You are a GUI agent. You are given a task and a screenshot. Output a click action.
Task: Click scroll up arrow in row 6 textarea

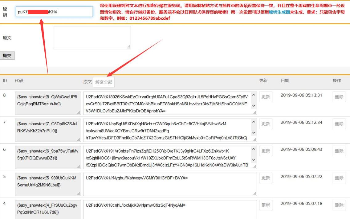pos(254,149)
